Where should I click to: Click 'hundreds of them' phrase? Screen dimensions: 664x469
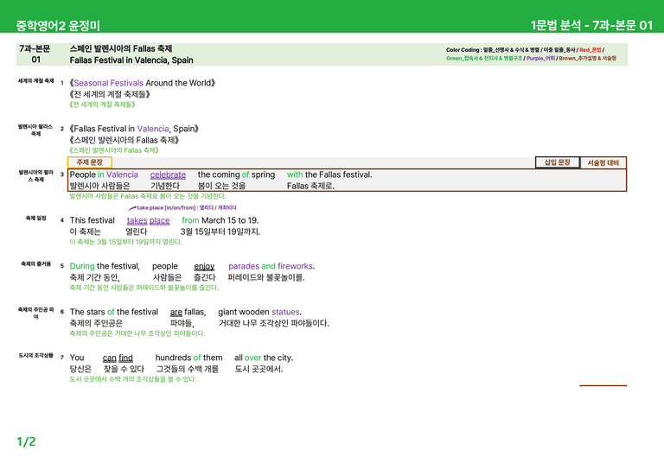pyautogui.click(x=188, y=358)
